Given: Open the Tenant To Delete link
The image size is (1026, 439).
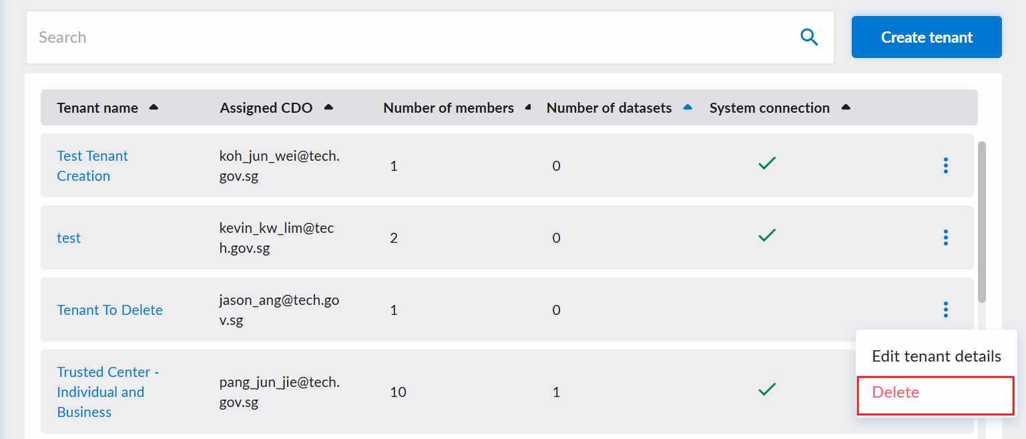Looking at the screenshot, I should click(110, 310).
